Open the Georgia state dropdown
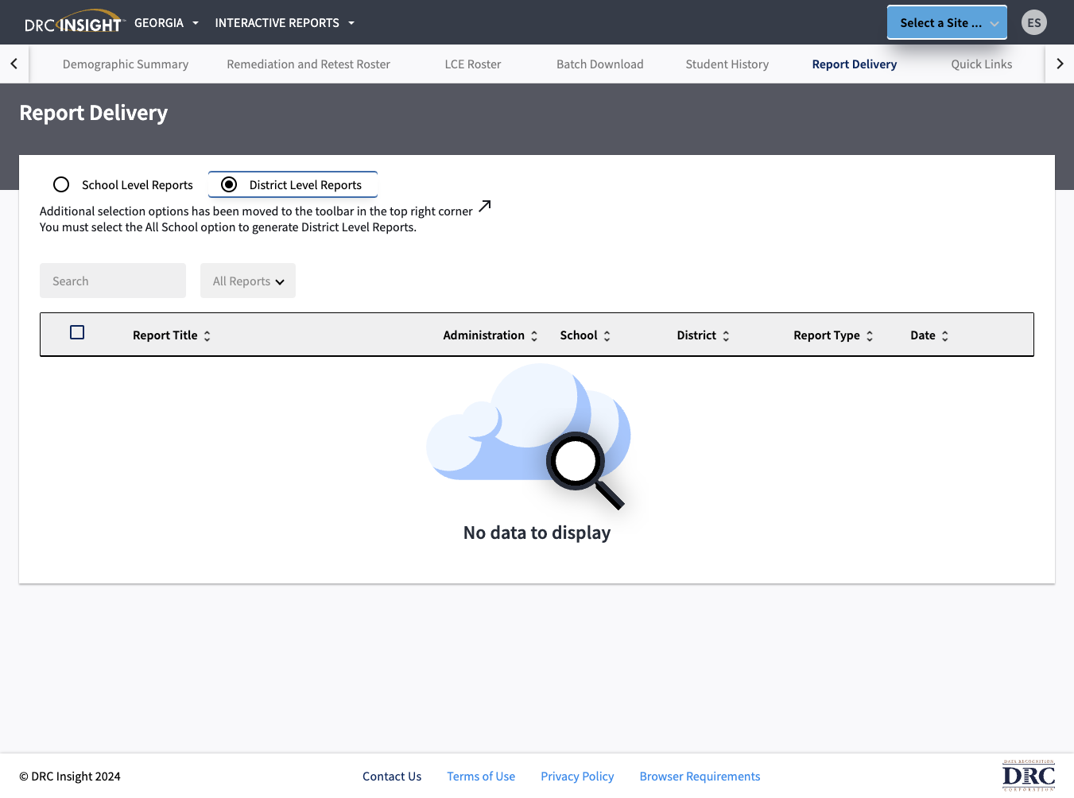 [166, 23]
